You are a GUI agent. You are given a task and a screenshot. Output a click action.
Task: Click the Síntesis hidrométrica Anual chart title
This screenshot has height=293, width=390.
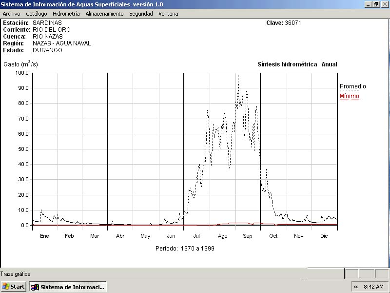[297, 64]
